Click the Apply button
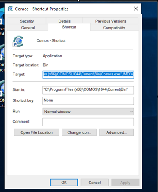Screen dimensions: 158x192 coord(125,183)
